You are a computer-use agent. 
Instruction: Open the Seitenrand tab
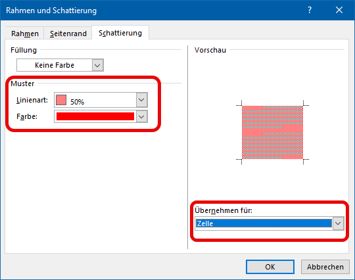[68, 34]
